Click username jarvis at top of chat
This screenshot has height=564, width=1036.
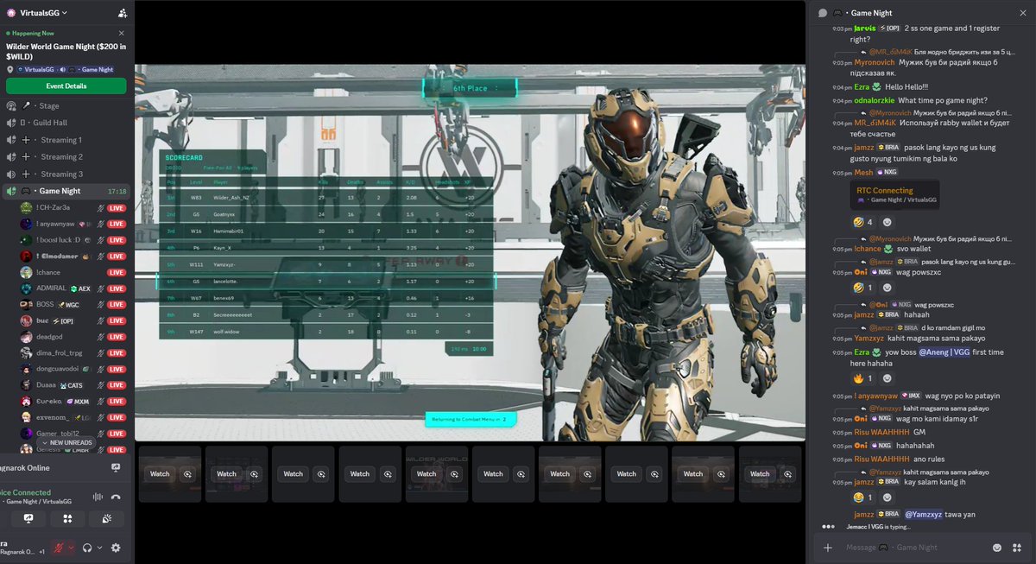pyautogui.click(x=865, y=28)
